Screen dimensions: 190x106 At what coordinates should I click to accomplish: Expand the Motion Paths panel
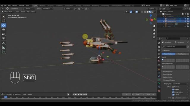pos(167,77)
